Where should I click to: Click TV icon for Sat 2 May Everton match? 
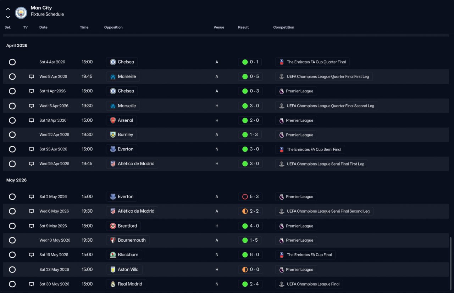(32, 196)
